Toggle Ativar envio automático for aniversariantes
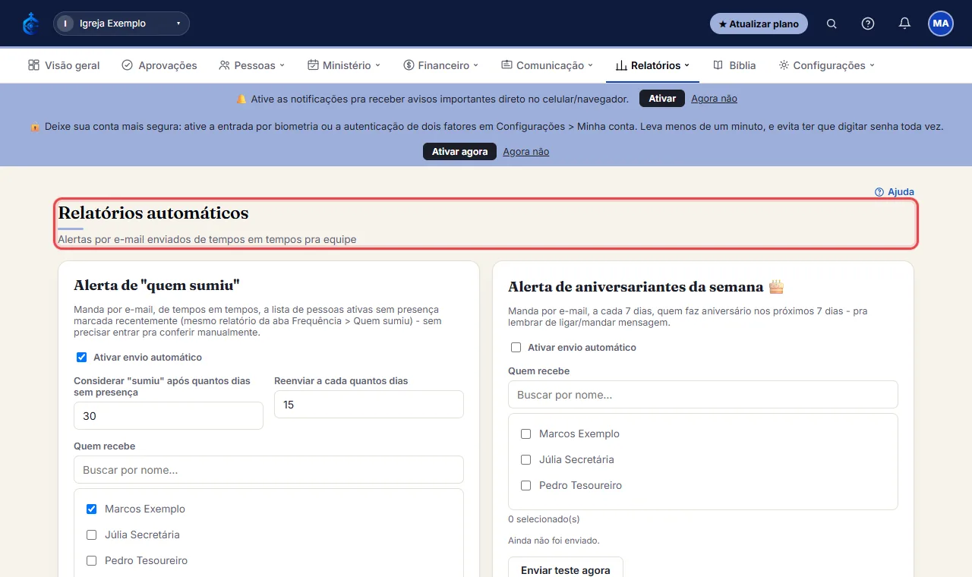 click(x=516, y=347)
